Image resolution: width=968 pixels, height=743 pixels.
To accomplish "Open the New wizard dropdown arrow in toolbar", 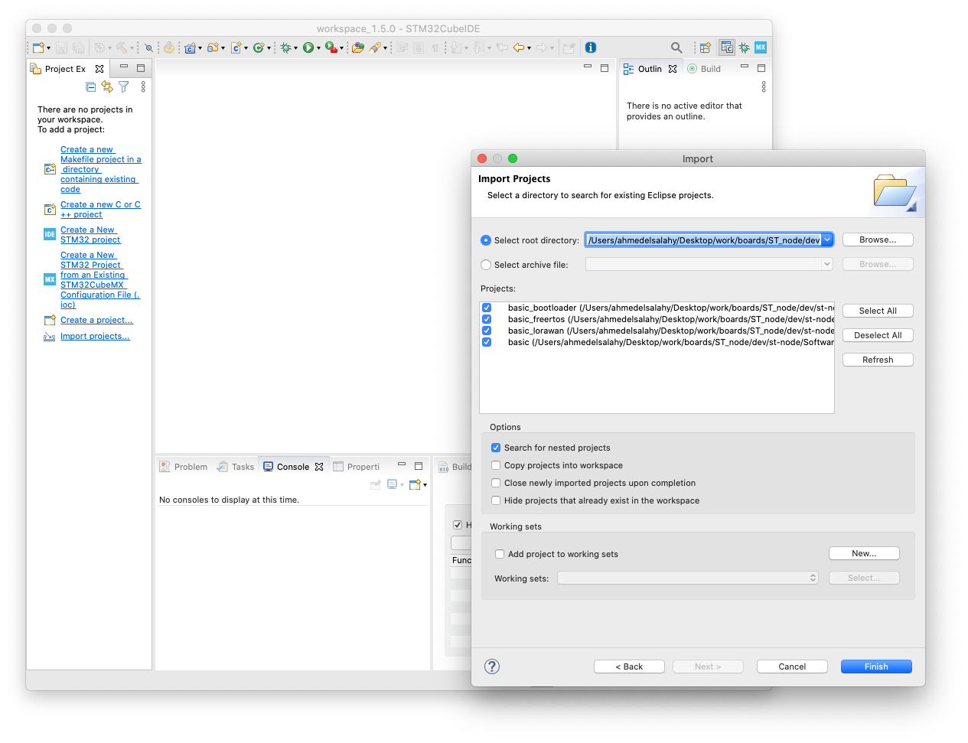I will click(x=48, y=48).
